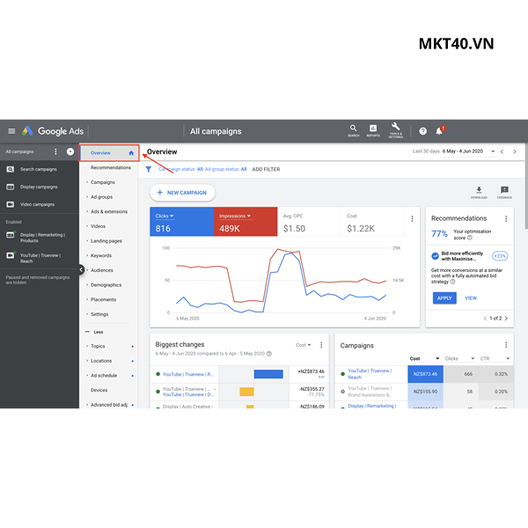Open the Impressions metric dropdown
This screenshot has height=528, width=528.
(x=235, y=216)
